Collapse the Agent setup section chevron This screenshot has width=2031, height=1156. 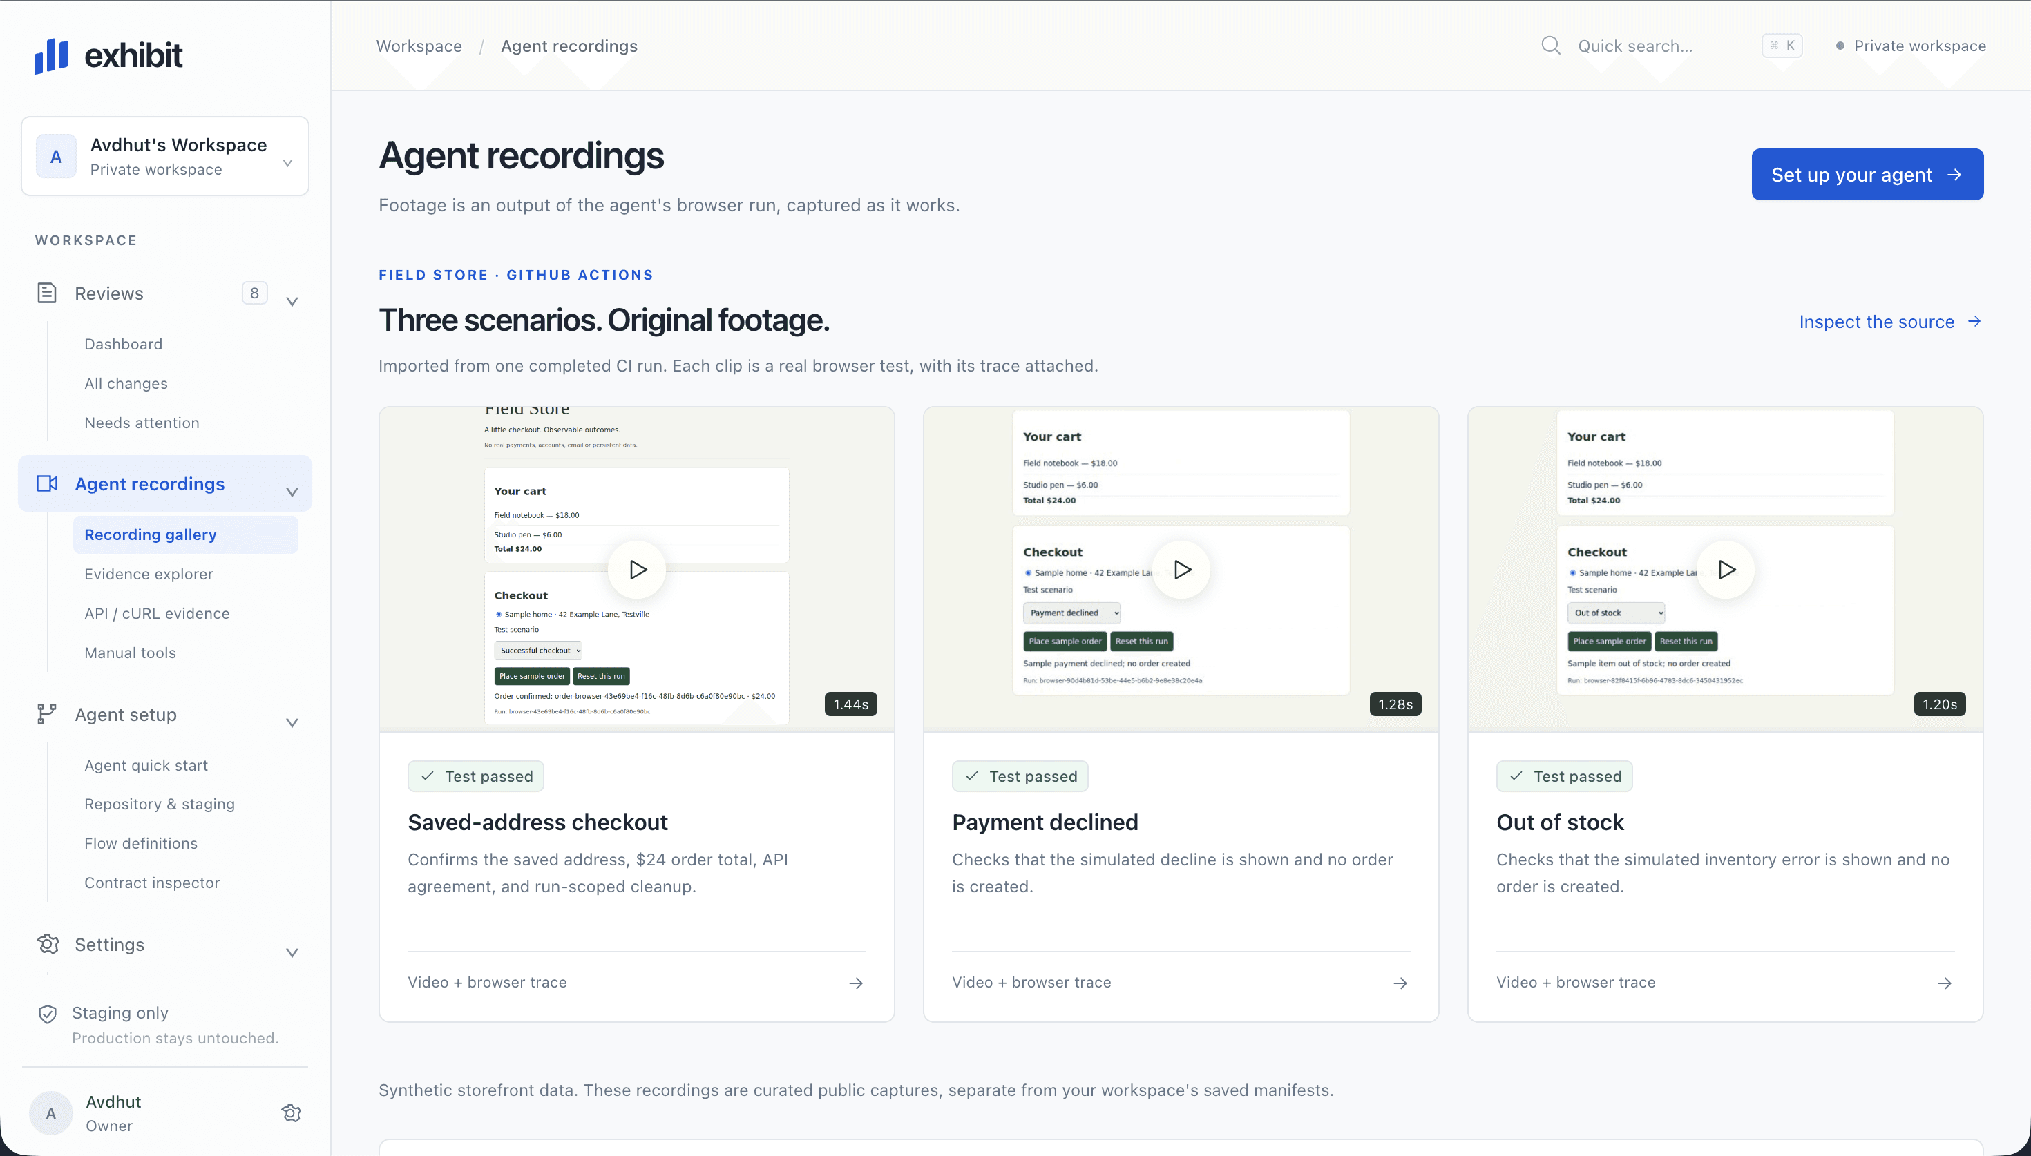click(292, 722)
